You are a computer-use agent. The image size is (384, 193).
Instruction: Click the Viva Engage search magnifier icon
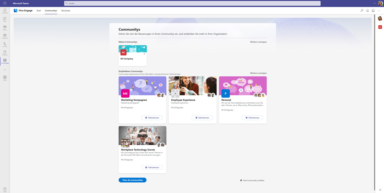362,10
